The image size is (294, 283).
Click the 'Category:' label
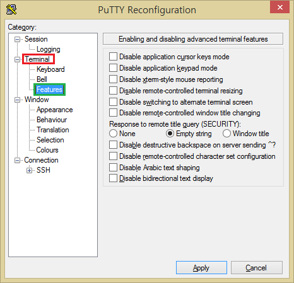click(22, 27)
